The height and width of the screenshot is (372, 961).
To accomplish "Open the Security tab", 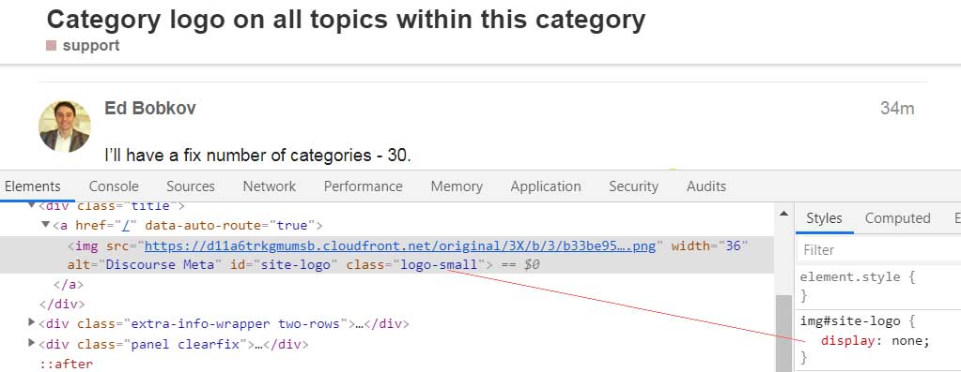I will pyautogui.click(x=634, y=186).
